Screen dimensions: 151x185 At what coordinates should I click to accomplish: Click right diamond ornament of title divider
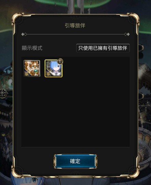[x=127, y=34]
